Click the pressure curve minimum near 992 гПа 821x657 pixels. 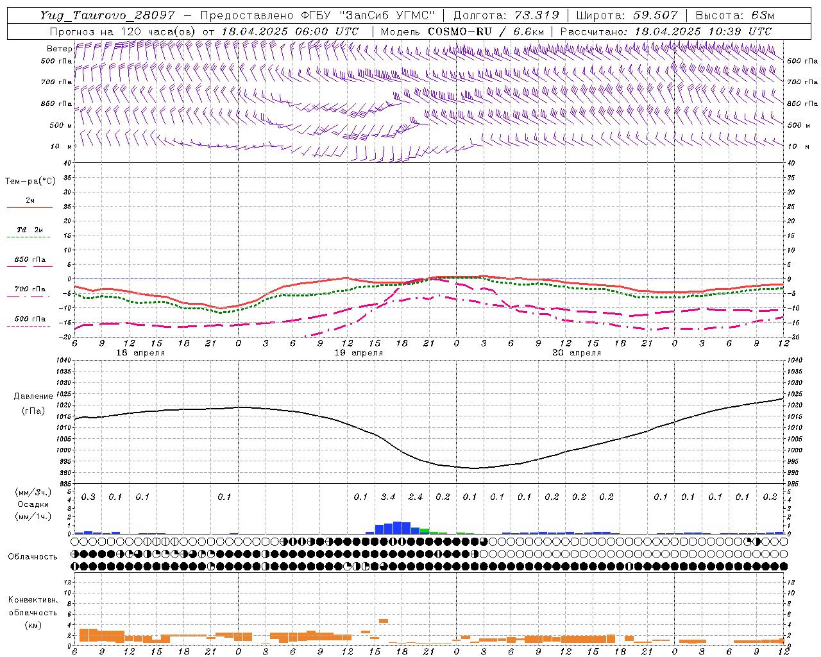474,468
